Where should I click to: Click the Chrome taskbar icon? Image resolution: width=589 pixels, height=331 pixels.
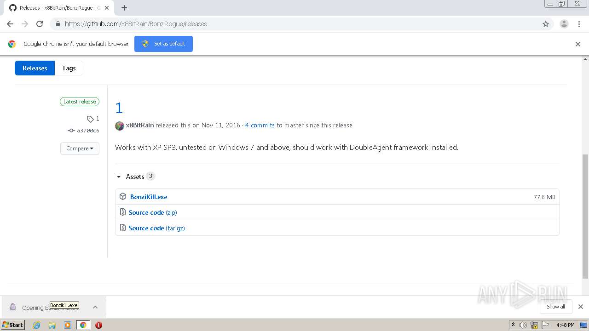[x=83, y=325]
